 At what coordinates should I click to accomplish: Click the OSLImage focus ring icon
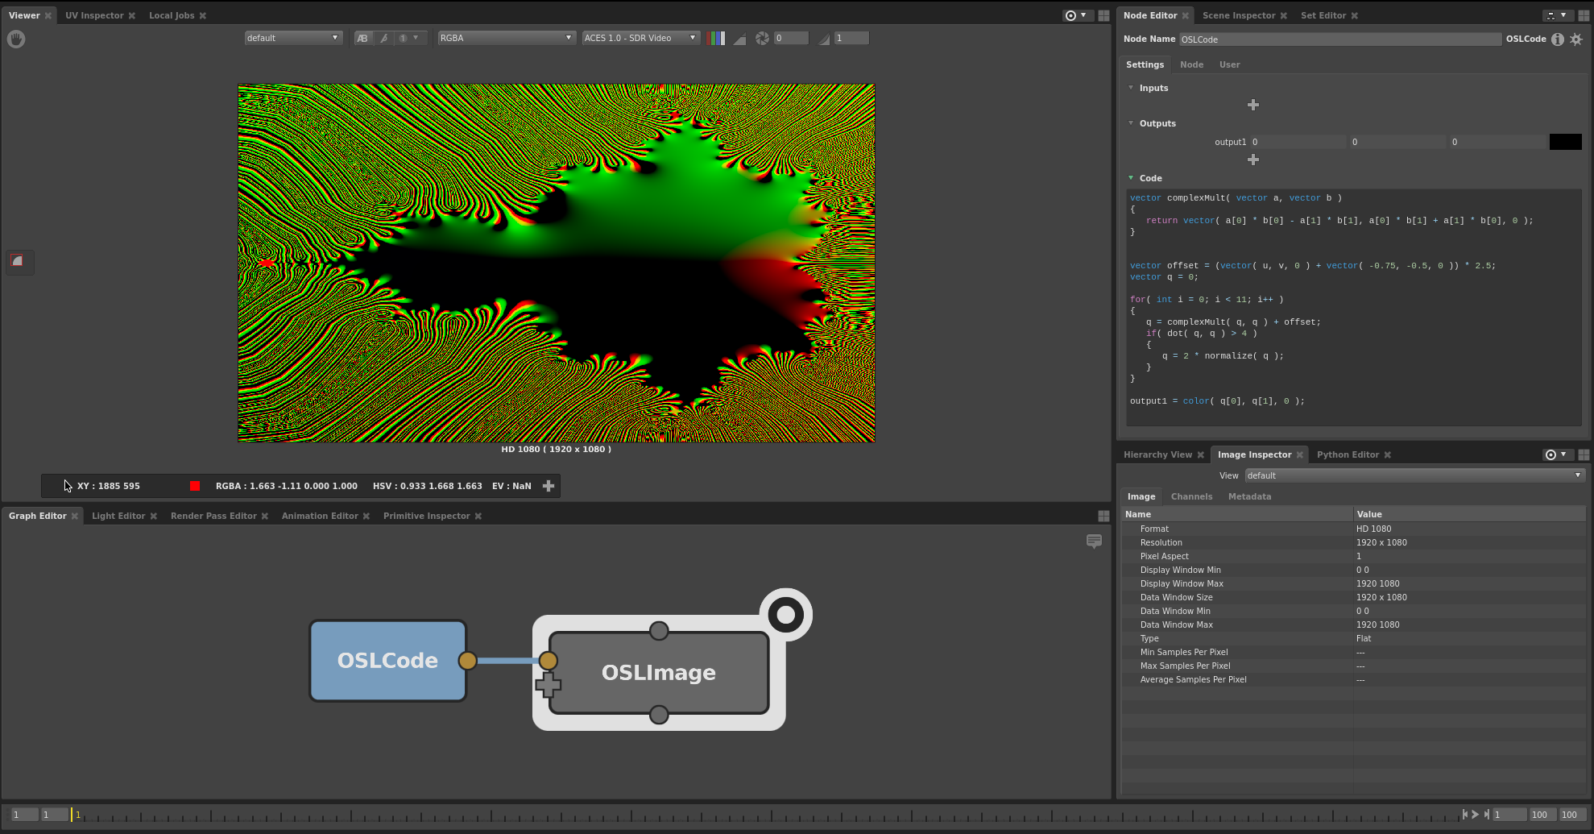point(786,615)
